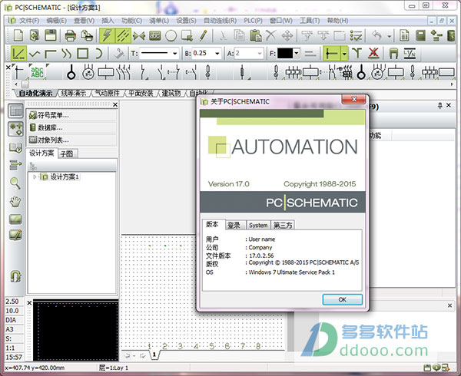Click the 对象列表... button
Image resolution: width=461 pixels, height=376 pixels.
click(72, 140)
